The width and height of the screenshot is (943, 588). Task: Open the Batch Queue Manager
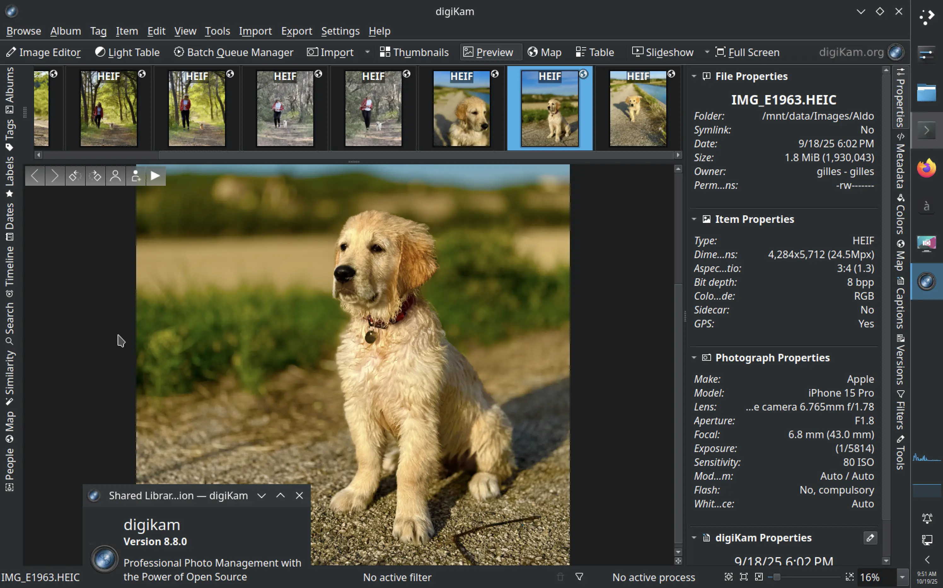(234, 52)
